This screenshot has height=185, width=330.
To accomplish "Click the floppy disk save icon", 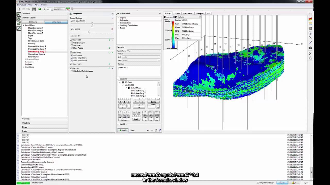I will (34, 9).
